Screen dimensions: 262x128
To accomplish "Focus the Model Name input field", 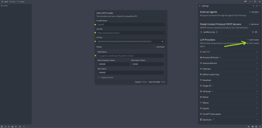I will point(131,56).
